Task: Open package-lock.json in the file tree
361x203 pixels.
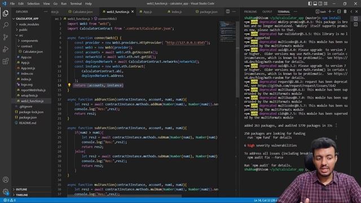Action: click(31, 112)
